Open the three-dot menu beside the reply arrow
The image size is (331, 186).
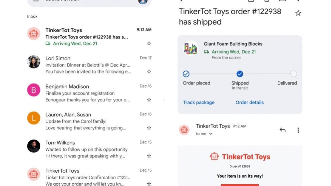tap(298, 130)
